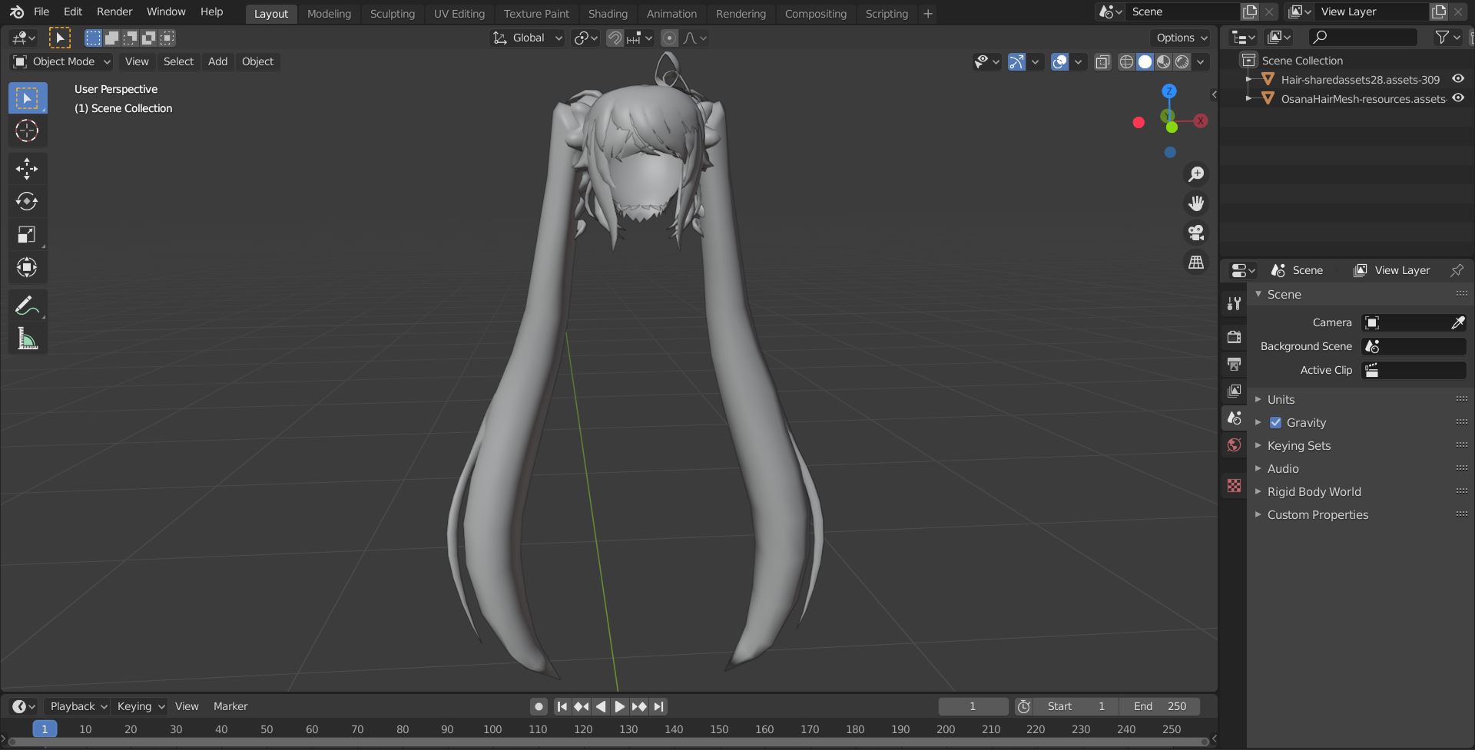Image resolution: width=1475 pixels, height=750 pixels.
Task: Click the Options button in viewport header
Action: pos(1182,38)
